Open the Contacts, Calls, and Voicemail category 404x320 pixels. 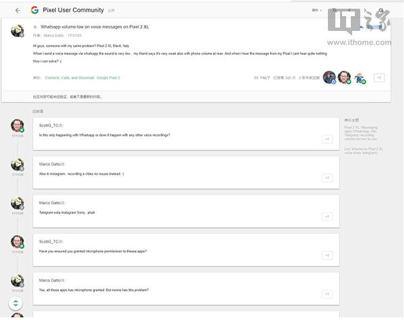69,78
